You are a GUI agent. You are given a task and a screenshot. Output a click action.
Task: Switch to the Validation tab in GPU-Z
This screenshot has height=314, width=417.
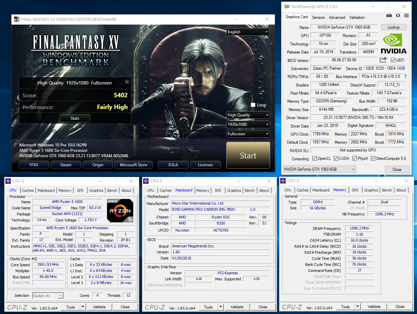[x=357, y=18]
